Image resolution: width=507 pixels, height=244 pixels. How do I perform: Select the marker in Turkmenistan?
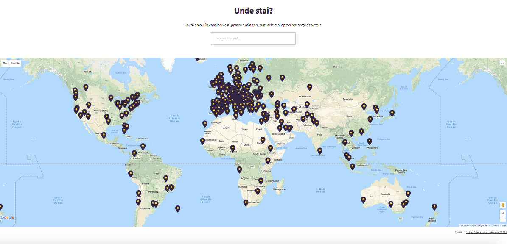pyautogui.click(x=294, y=110)
